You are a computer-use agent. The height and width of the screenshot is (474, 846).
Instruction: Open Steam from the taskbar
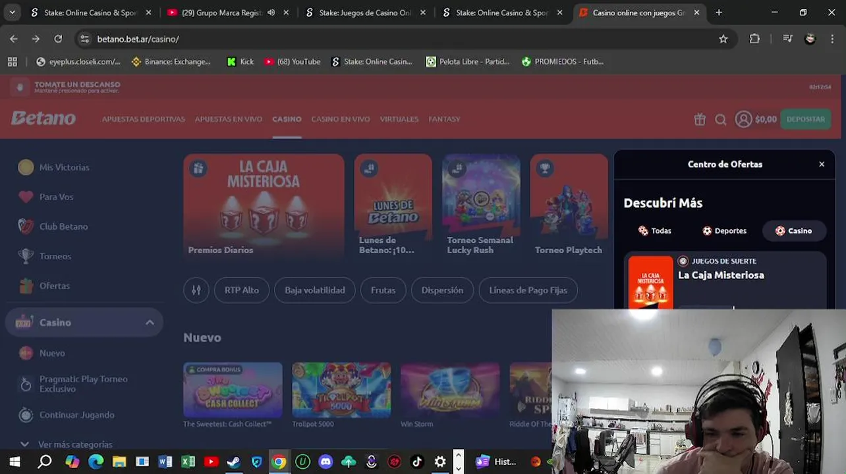click(x=233, y=461)
